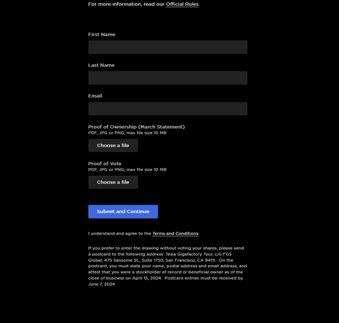Open the Official Rules link
Image resolution: width=339 pixels, height=323 pixels.
click(x=182, y=4)
